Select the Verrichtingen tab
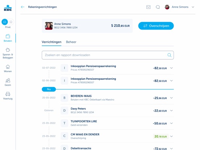The width and height of the screenshot is (200, 150). tap(51, 42)
